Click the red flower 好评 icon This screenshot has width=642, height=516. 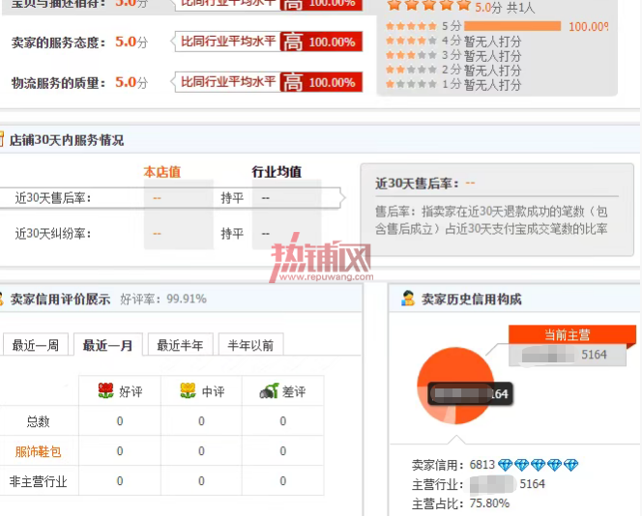click(x=105, y=390)
